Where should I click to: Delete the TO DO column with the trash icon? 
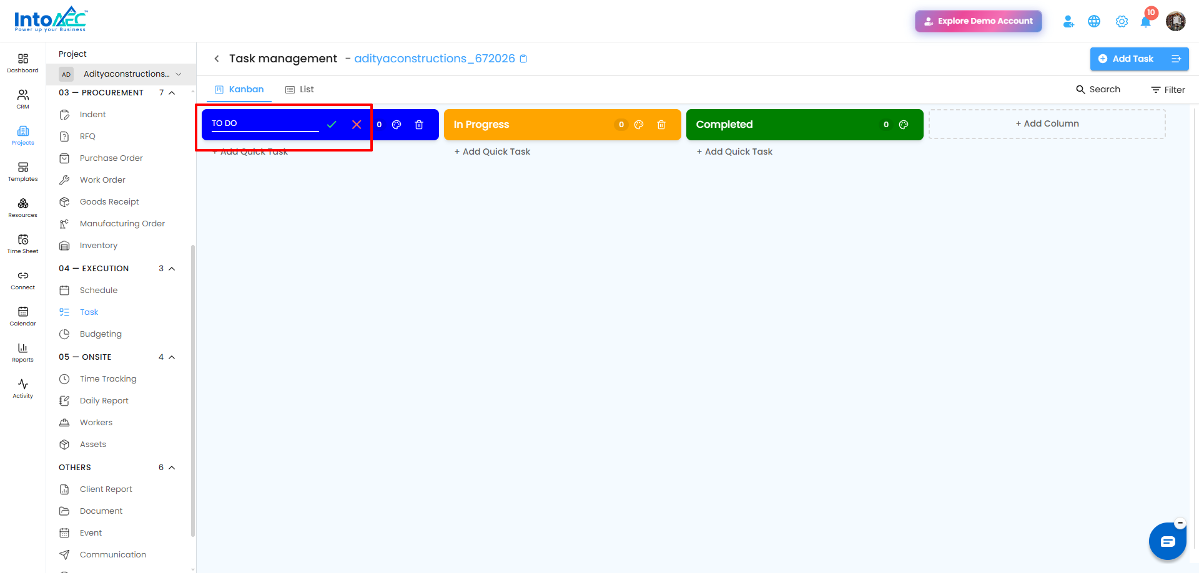(419, 125)
